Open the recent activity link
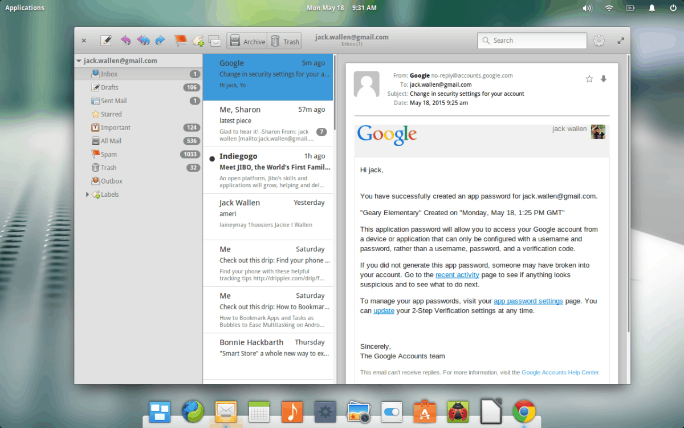Viewport: 684px width, 428px height. 458,274
